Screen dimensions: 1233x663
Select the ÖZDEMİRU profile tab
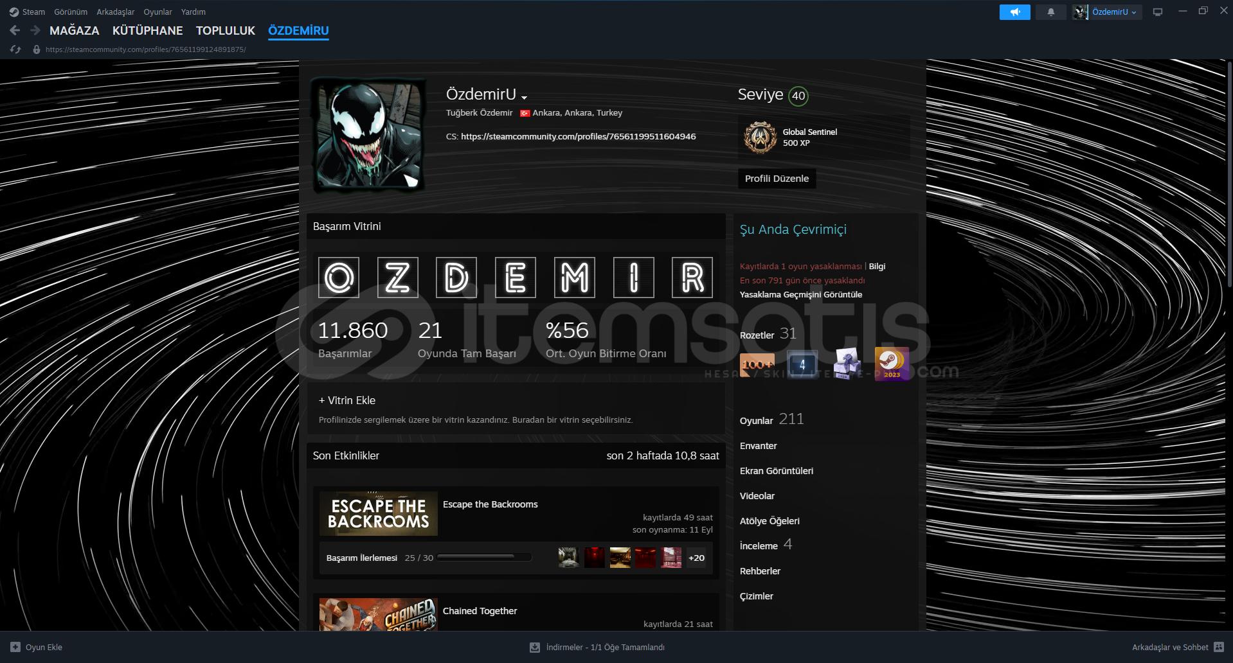pos(298,30)
